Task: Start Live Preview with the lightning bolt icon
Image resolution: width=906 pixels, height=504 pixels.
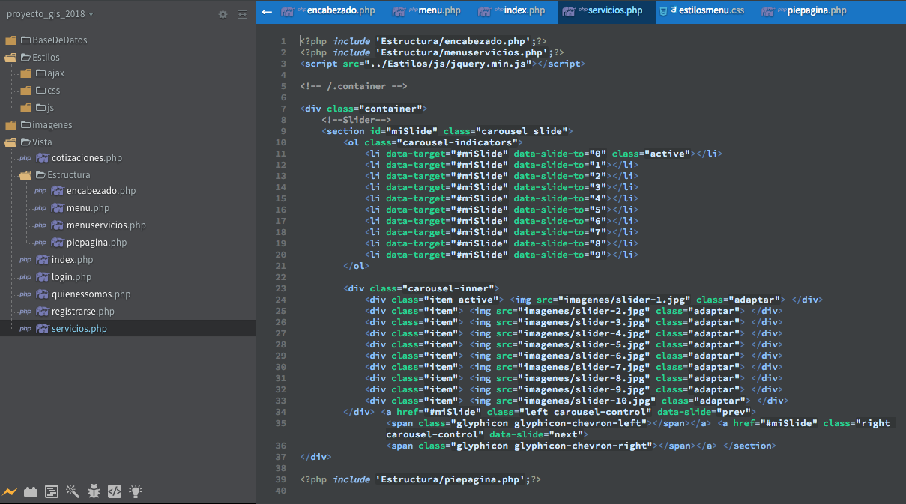Action: point(10,491)
